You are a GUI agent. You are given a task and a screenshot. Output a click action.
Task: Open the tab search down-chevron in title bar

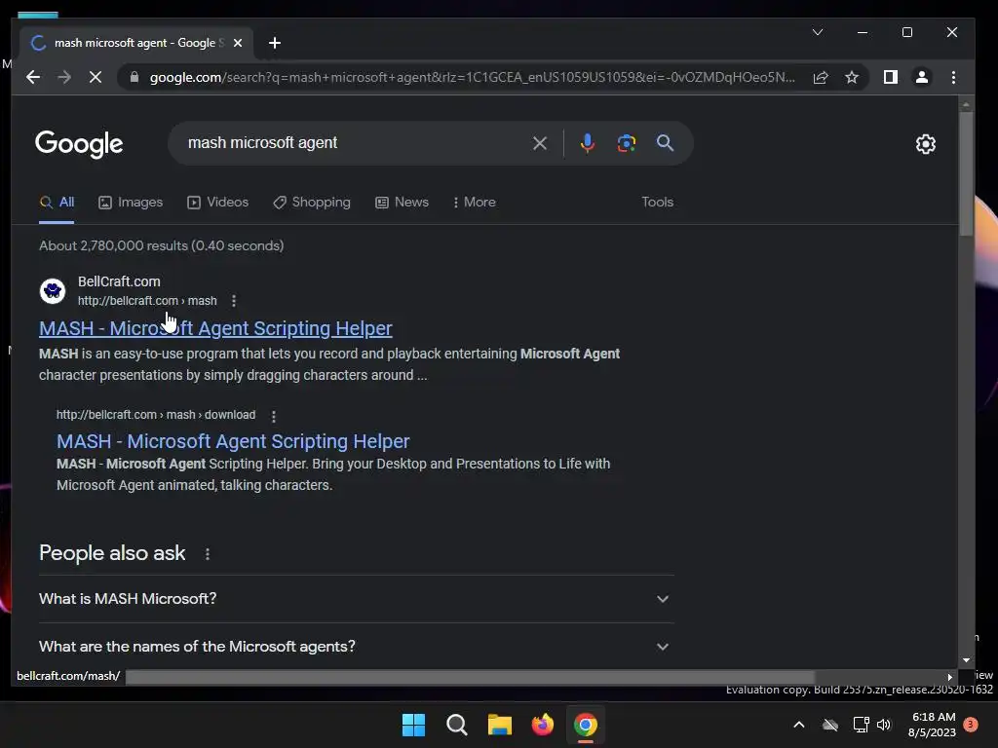click(818, 32)
